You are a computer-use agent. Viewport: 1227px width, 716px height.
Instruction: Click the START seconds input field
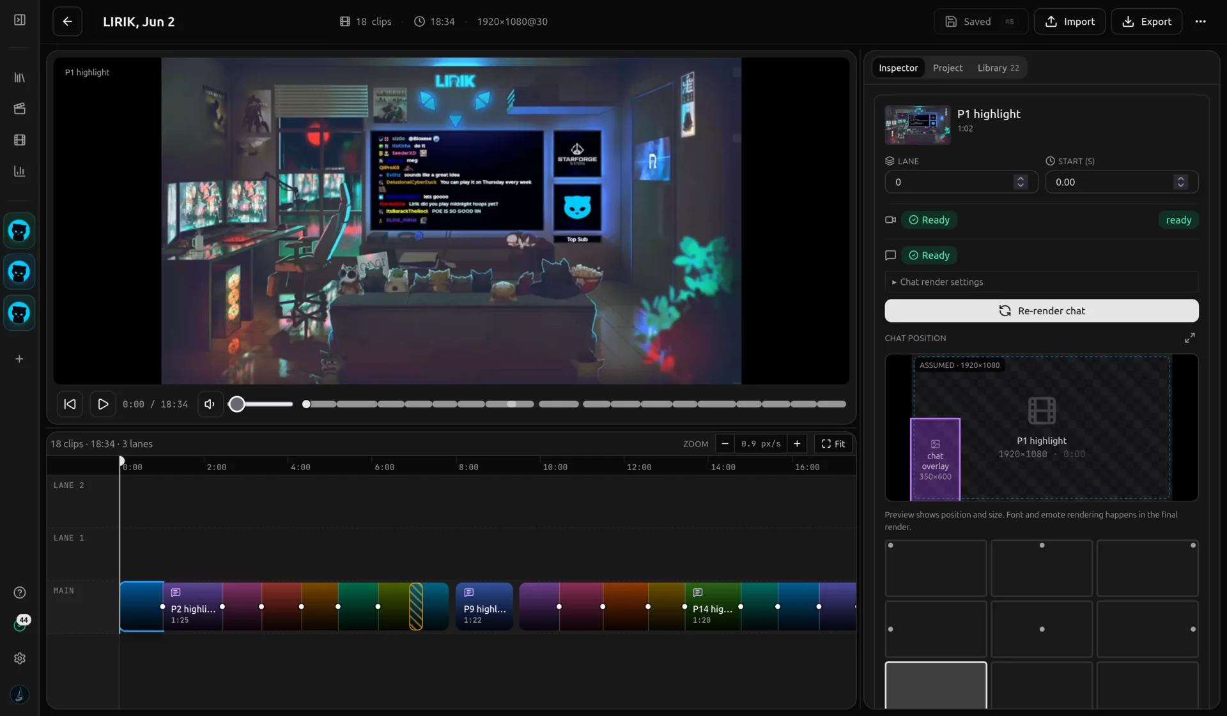(x=1122, y=182)
